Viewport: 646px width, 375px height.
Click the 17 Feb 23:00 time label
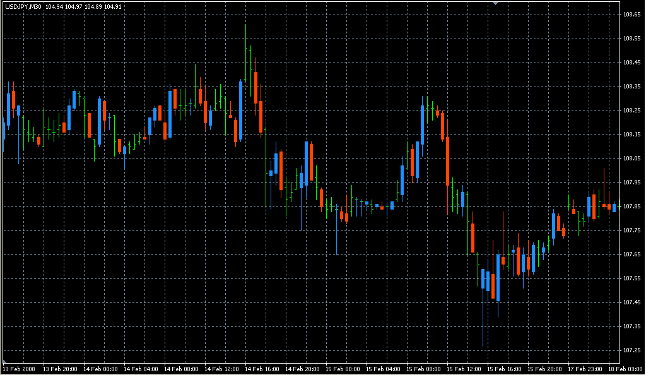[585, 369]
